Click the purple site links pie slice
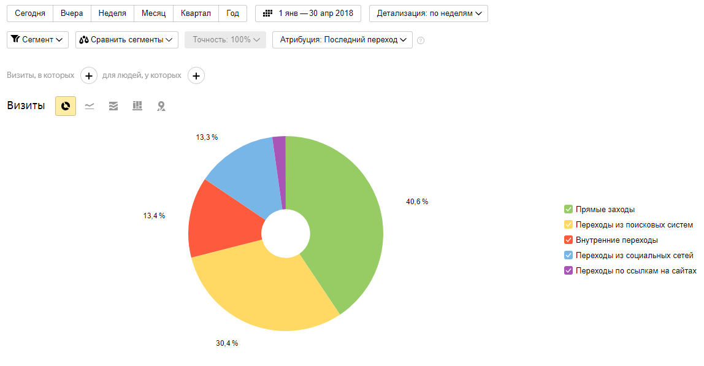The width and height of the screenshot is (704, 366). coord(280,170)
